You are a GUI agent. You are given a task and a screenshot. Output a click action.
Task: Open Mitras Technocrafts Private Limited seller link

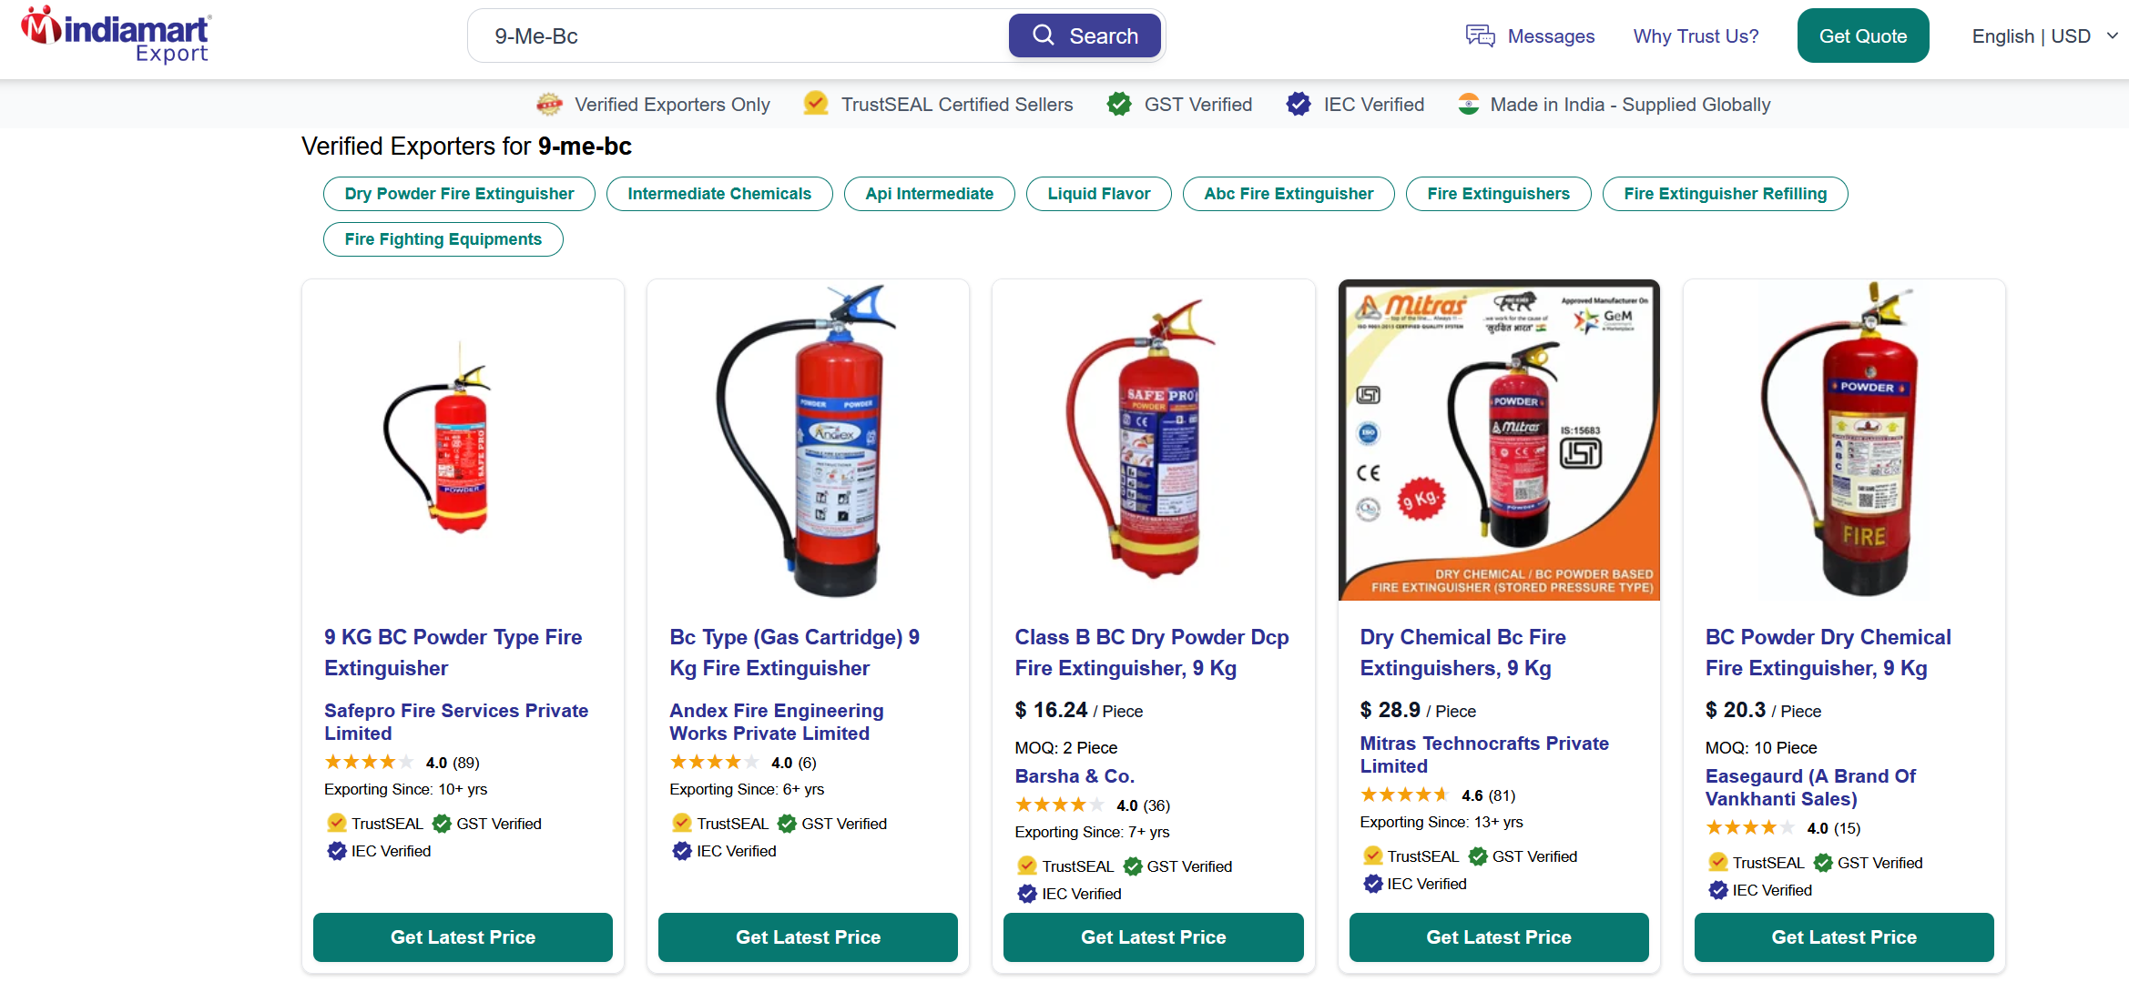[1483, 754]
